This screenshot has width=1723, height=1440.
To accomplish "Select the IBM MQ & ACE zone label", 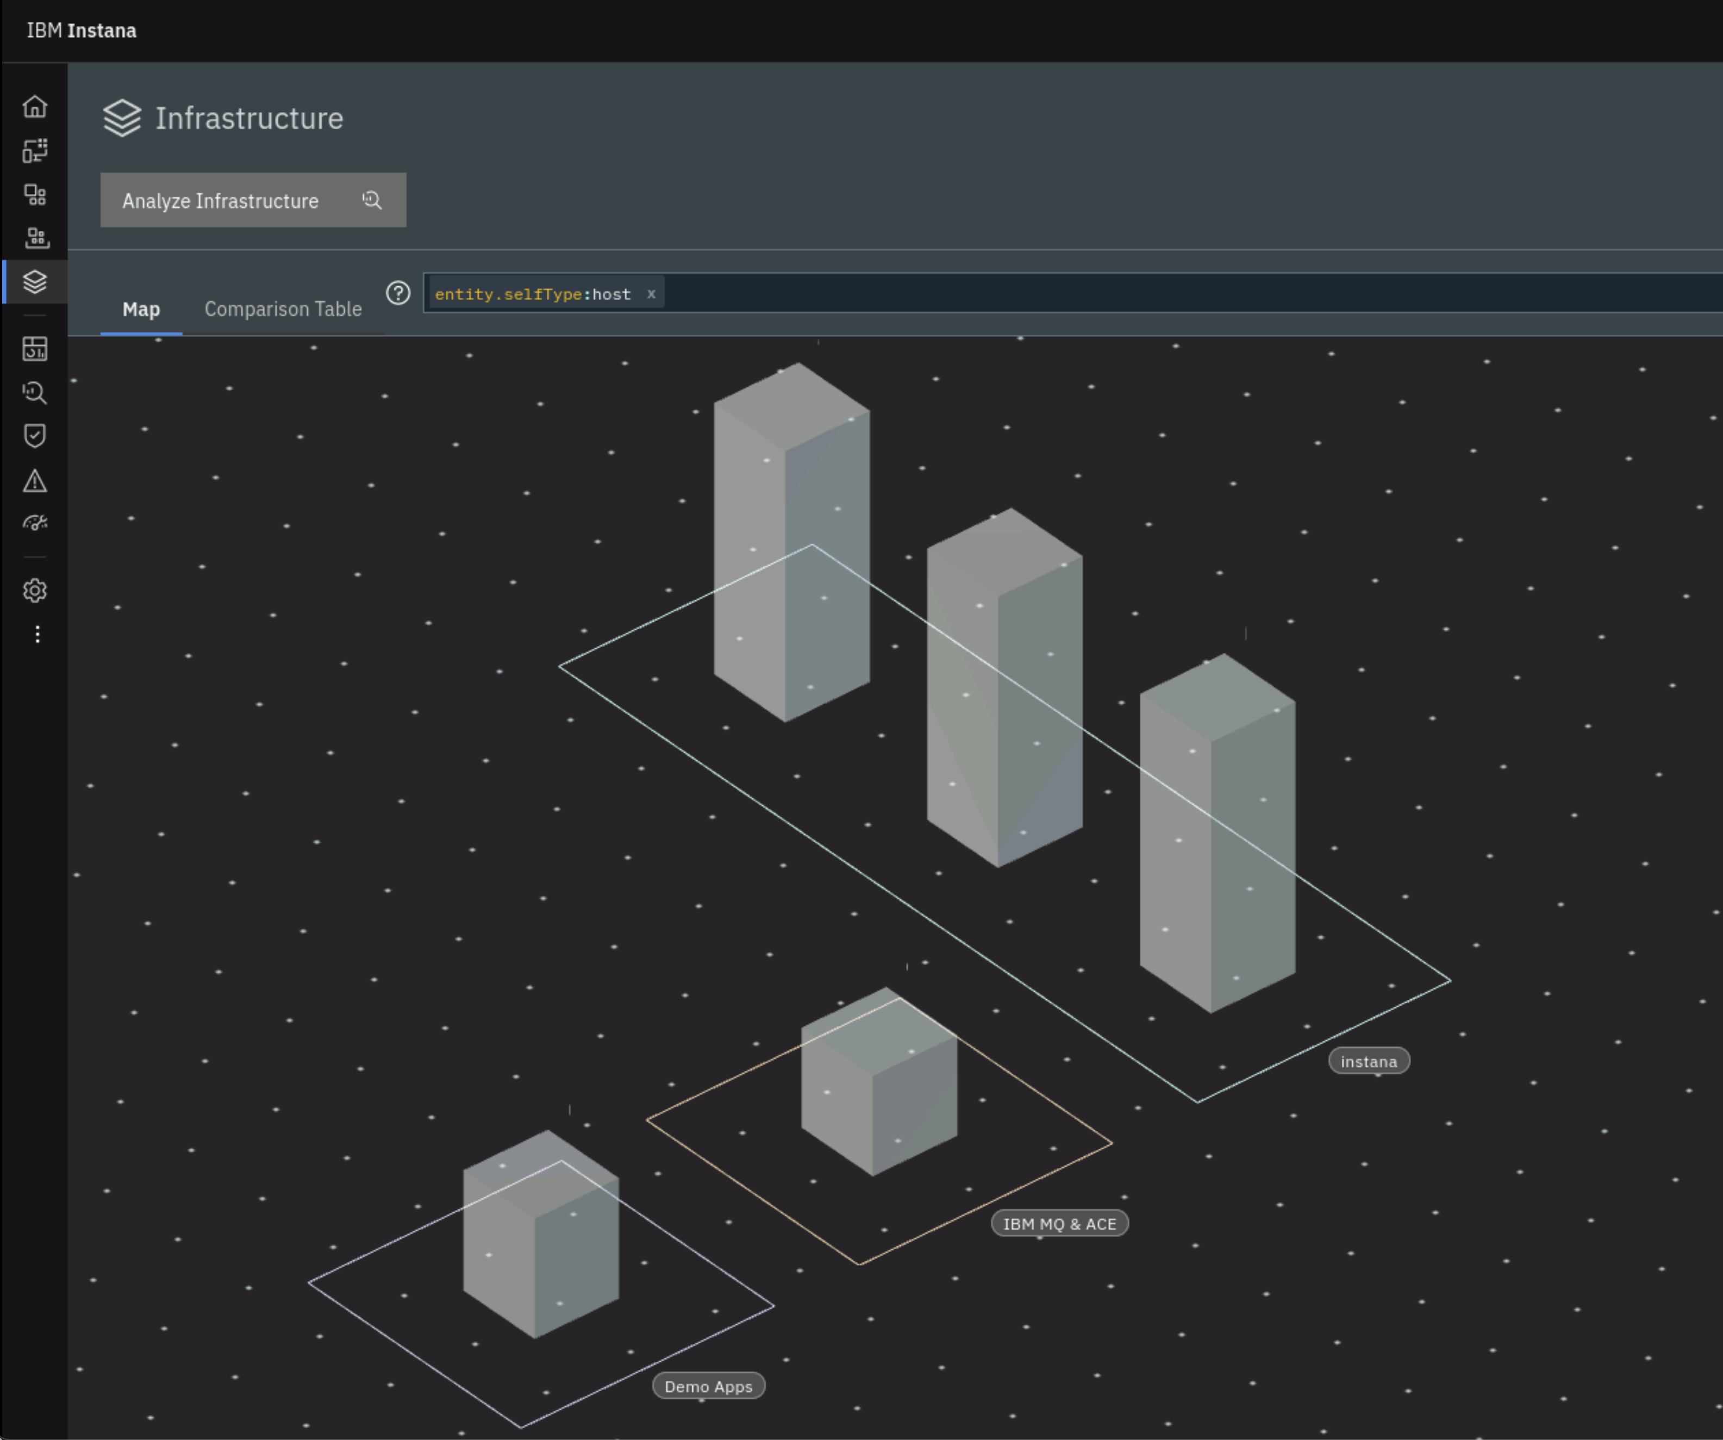I will pos(1059,1224).
